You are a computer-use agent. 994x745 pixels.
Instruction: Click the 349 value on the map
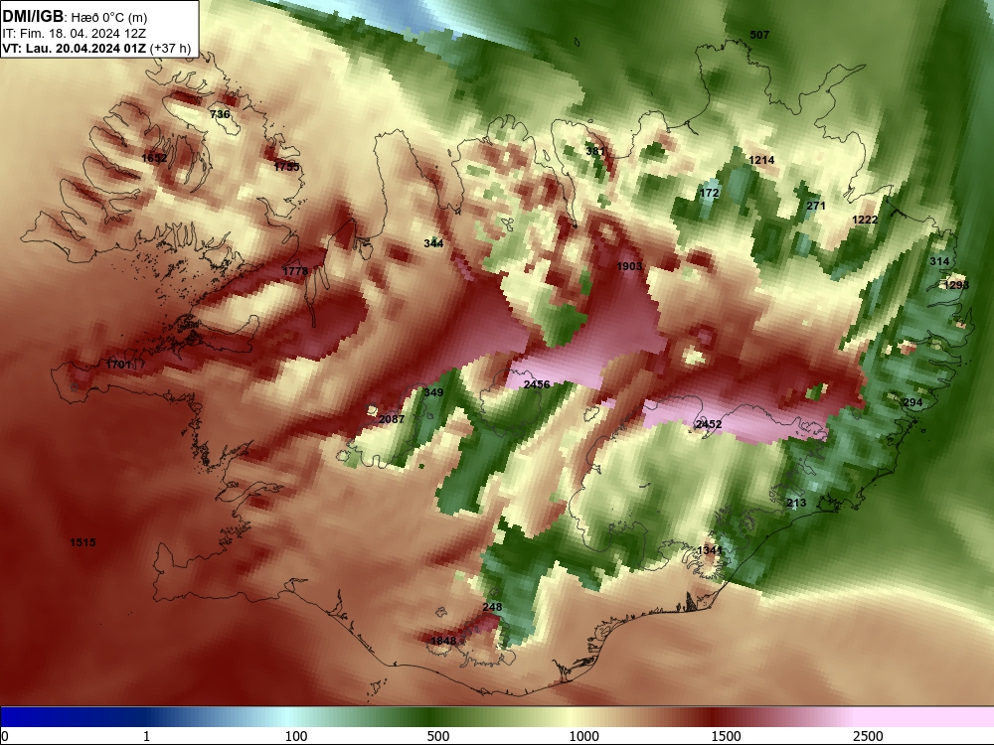433,392
